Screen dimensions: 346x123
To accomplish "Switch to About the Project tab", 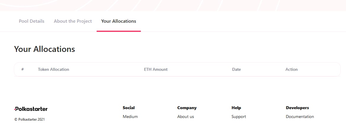I will point(73,21).
